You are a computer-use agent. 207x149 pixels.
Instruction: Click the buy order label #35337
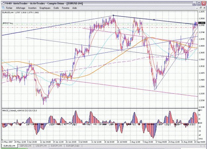pos(8,23)
